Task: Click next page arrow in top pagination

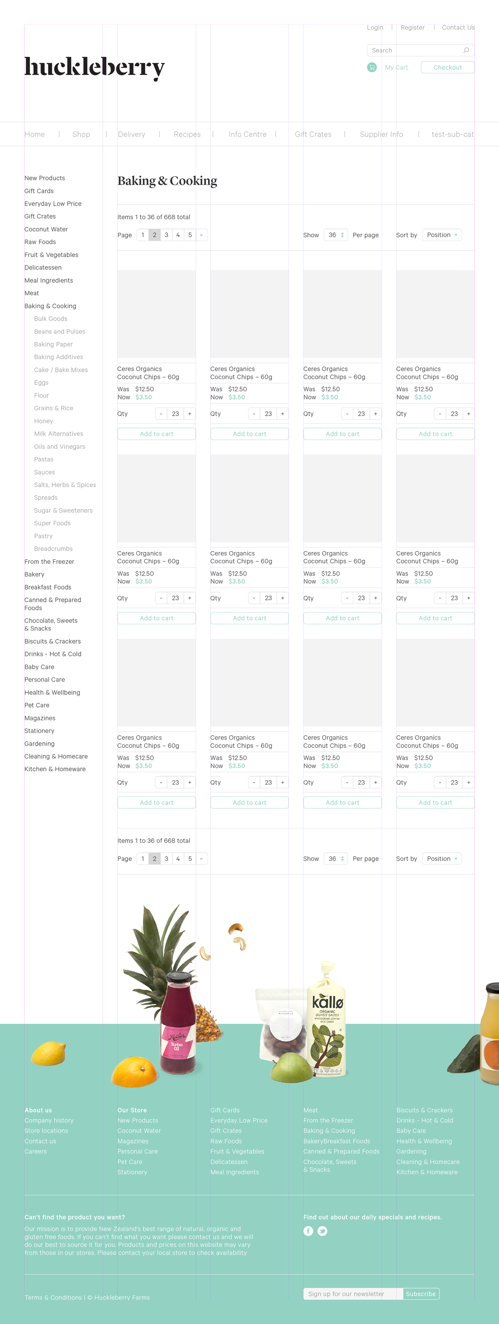Action: pos(201,235)
